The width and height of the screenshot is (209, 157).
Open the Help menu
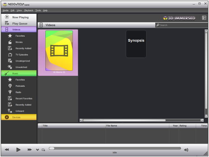45,10
